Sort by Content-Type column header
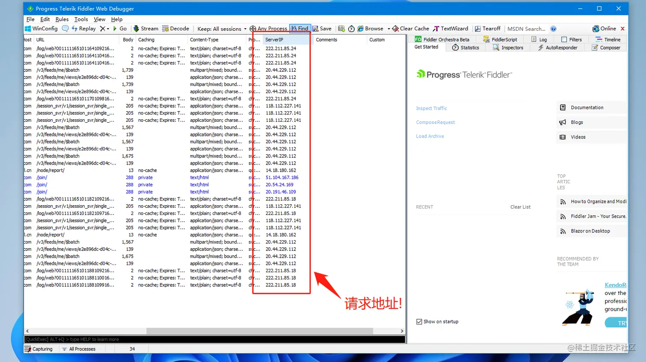Image resolution: width=646 pixels, height=362 pixels. [x=217, y=39]
